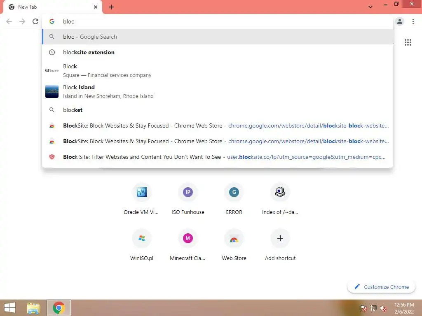Open File Explorer from taskbar
The height and width of the screenshot is (316, 422).
tap(33, 308)
